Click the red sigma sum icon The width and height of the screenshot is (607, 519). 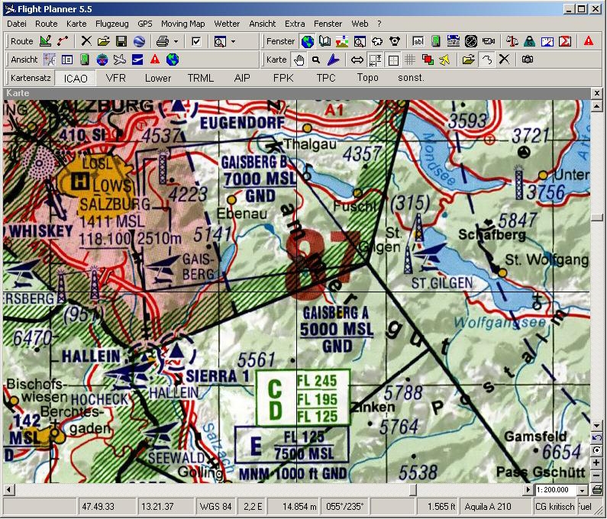(x=565, y=41)
